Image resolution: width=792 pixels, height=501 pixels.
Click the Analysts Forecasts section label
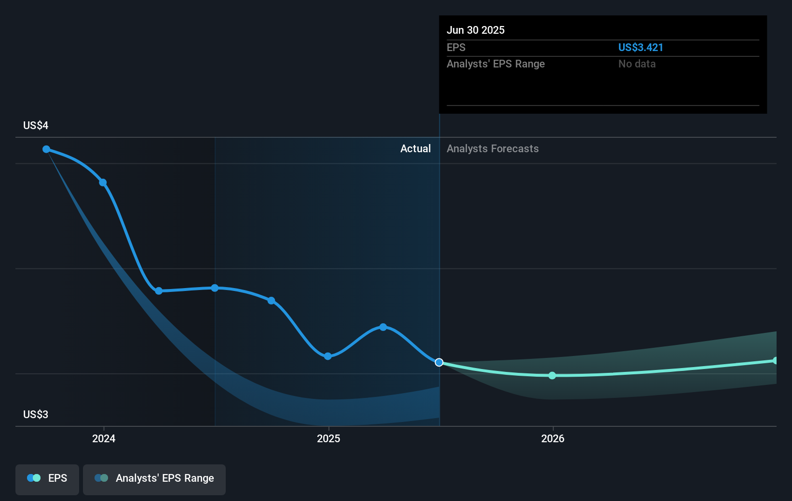tap(492, 149)
